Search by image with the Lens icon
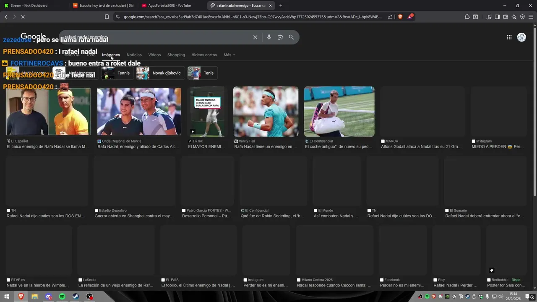Screen dimensions: 537x302 pyautogui.click(x=280, y=37)
